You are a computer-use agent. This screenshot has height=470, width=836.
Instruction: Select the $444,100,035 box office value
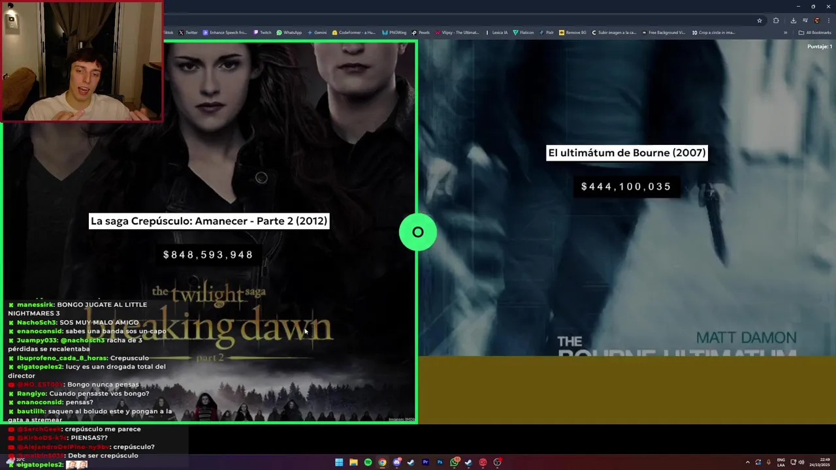(626, 187)
